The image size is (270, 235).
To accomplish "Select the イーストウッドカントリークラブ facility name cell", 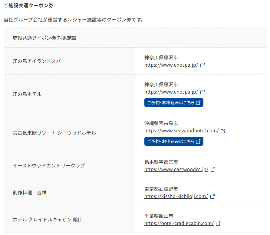I will (x=49, y=166).
